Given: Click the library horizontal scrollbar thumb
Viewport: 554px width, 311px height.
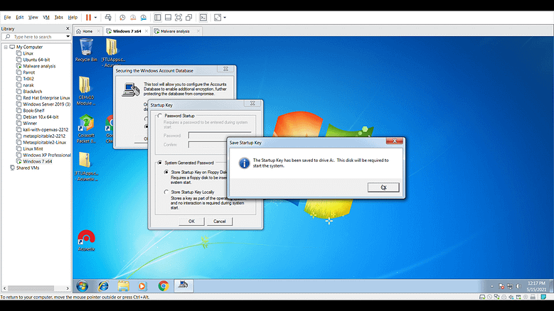Looking at the screenshot, I should click(x=31, y=288).
